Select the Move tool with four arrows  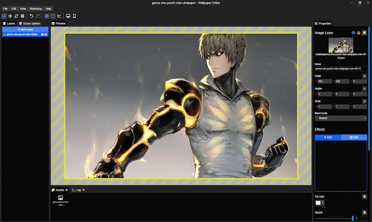click(x=10, y=16)
